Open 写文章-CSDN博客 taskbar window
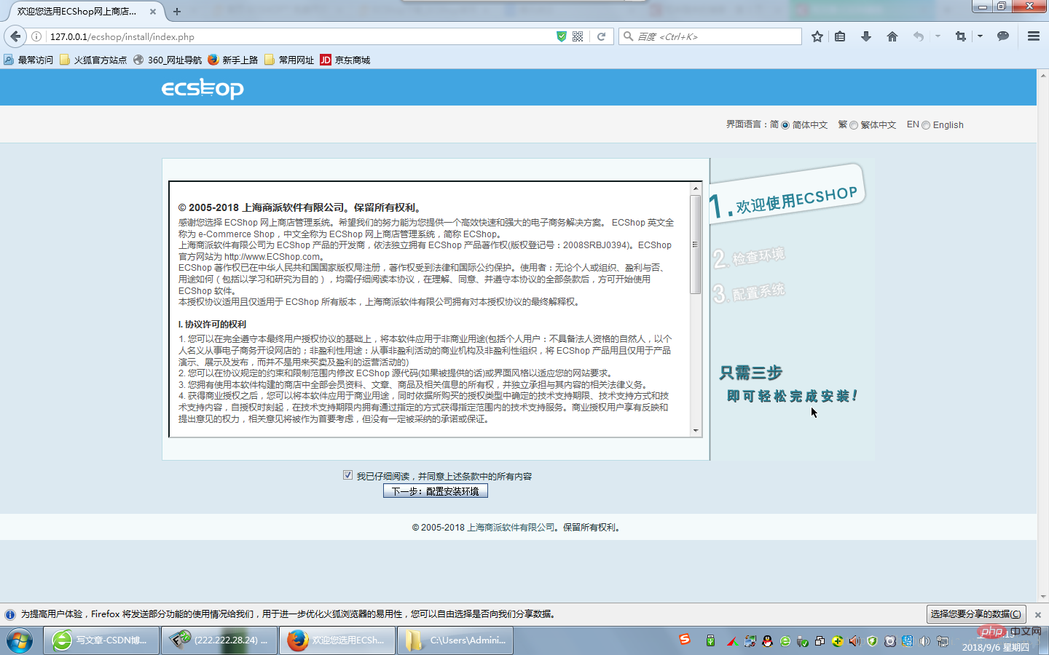Viewport: 1049px width, 655px height. [101, 640]
